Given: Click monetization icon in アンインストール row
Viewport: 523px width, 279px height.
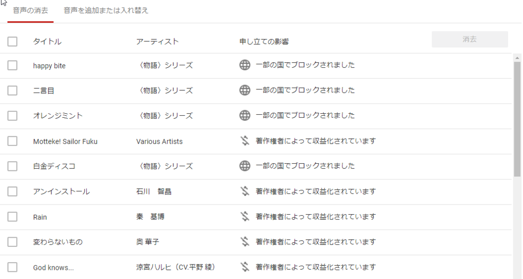Looking at the screenshot, I should tap(245, 191).
